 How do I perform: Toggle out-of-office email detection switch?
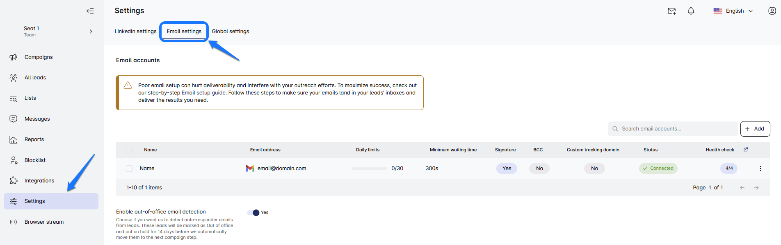[253, 213]
